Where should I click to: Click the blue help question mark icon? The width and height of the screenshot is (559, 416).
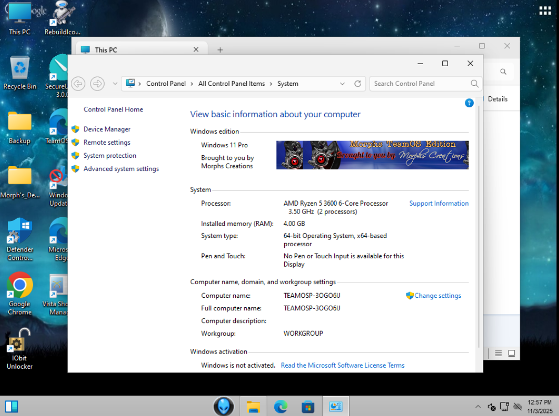pos(469,103)
